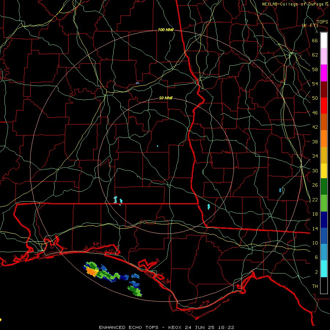Select the 30 legend value
330x330 pixels.
[315, 170]
